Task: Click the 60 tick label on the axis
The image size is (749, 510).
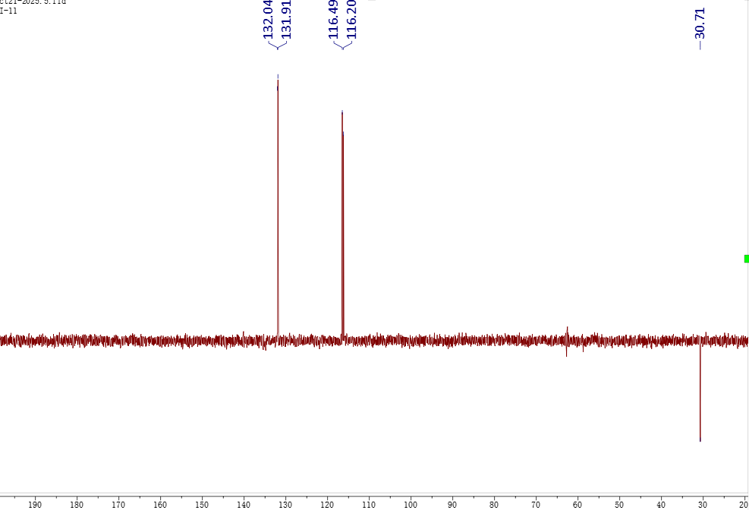Action: tap(577, 503)
